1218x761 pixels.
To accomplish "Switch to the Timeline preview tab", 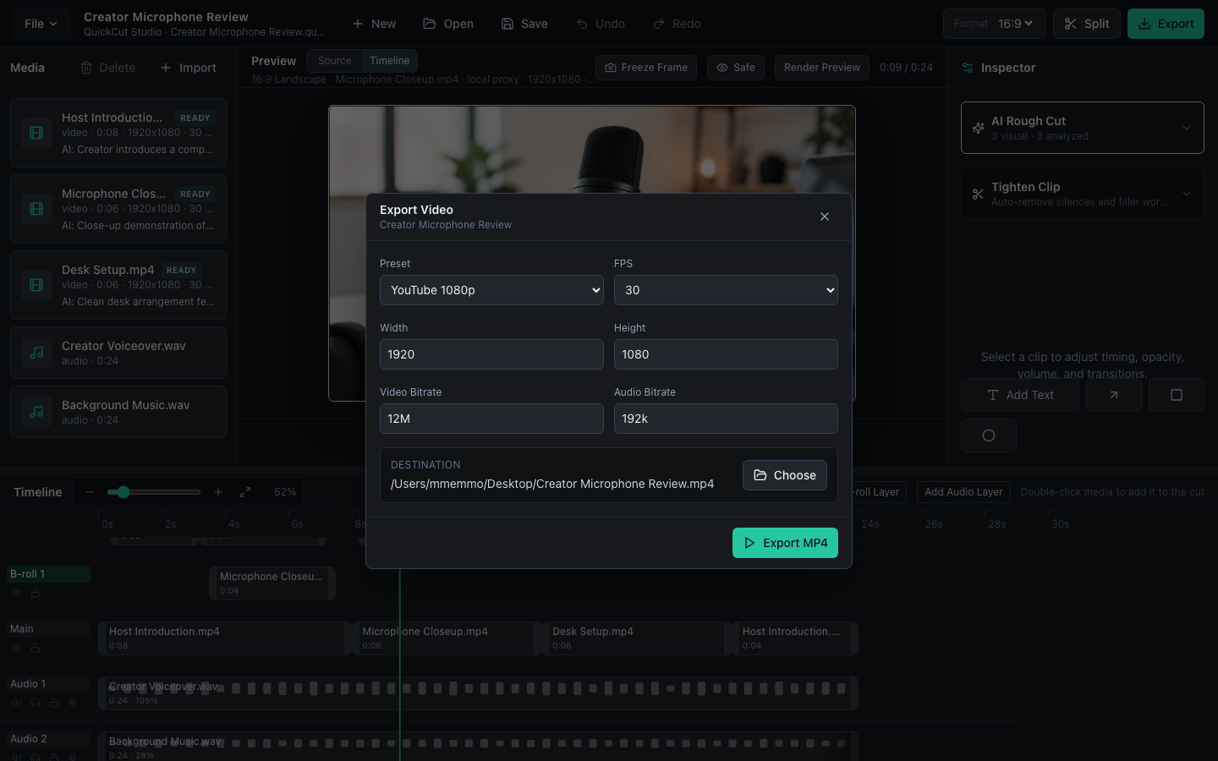I will pos(389,61).
